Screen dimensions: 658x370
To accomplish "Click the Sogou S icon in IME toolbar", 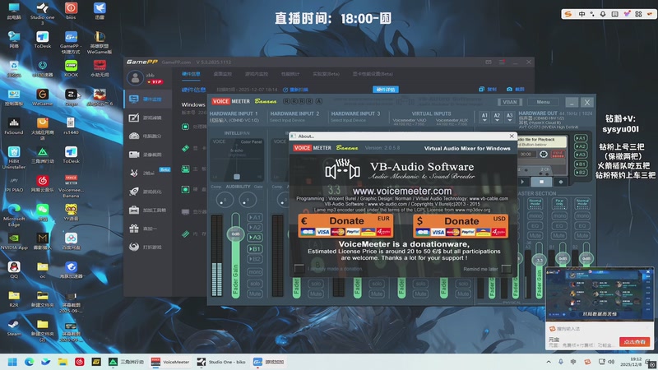I will (568, 14).
